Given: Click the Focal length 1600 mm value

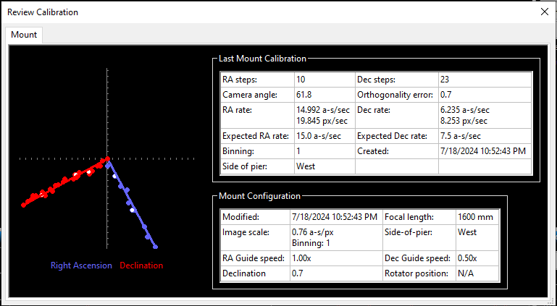Looking at the screenshot, I should (x=477, y=217).
